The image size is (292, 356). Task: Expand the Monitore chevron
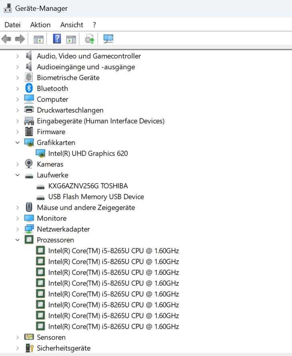(x=18, y=218)
